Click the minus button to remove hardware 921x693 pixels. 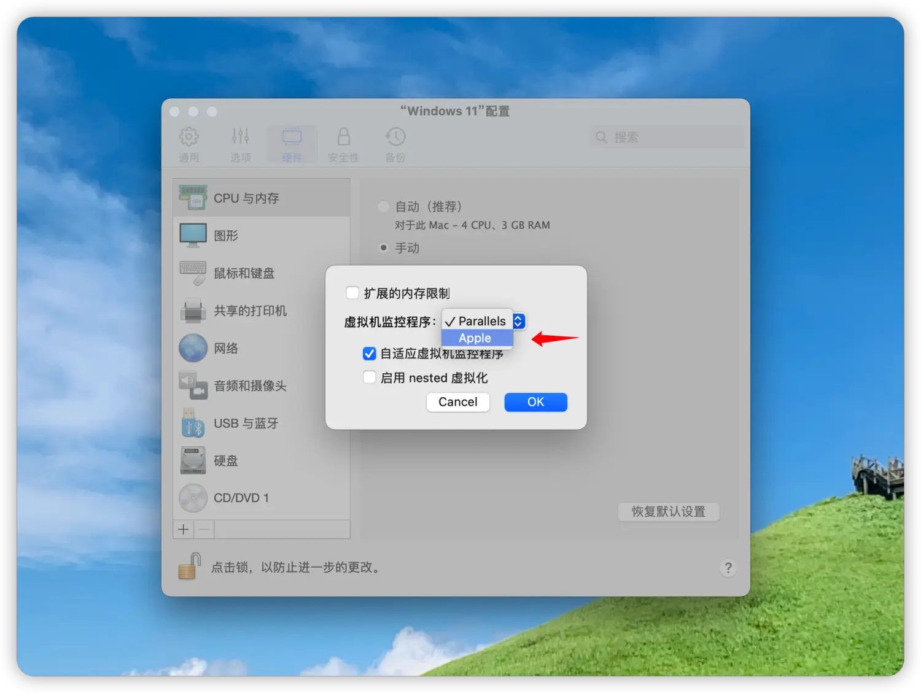point(204,529)
